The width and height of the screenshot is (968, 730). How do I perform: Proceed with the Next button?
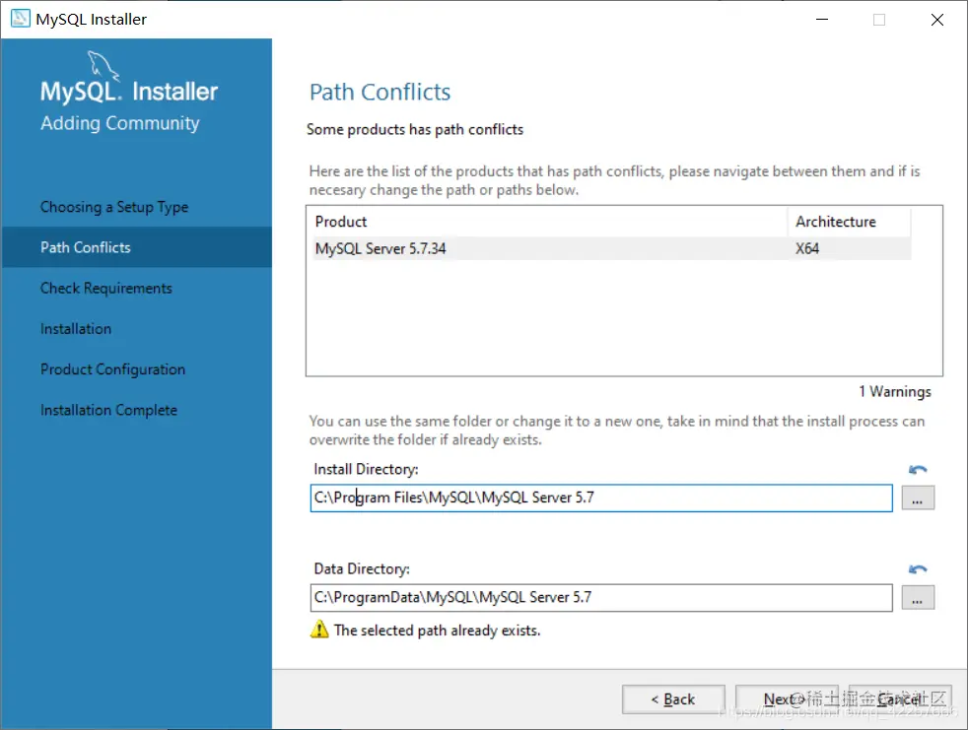click(787, 699)
